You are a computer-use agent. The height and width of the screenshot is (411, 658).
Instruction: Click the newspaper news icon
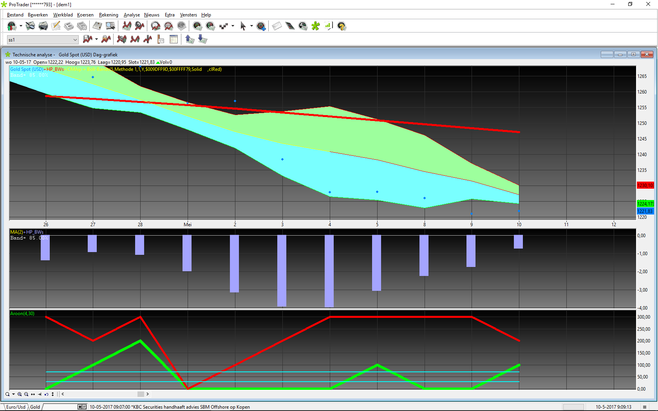coord(97,26)
